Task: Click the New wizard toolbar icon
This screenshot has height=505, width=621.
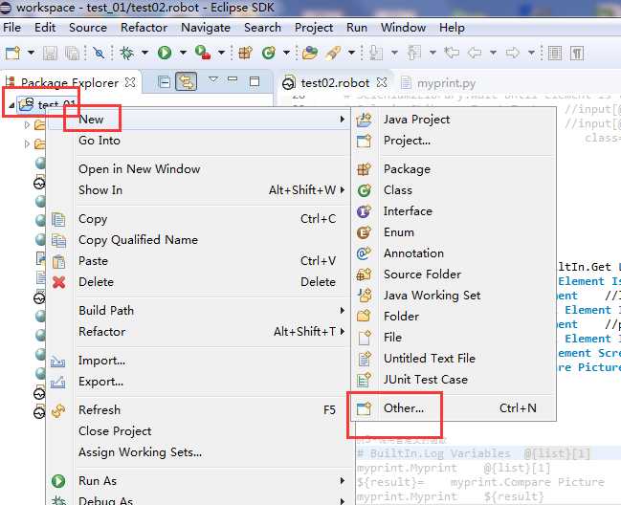Action: coord(12,53)
